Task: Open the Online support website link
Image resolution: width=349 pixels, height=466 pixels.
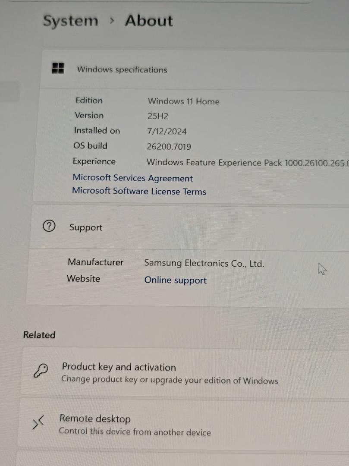Action: point(175,280)
